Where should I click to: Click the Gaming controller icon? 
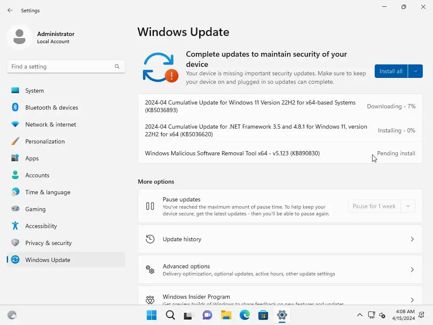pos(15,209)
